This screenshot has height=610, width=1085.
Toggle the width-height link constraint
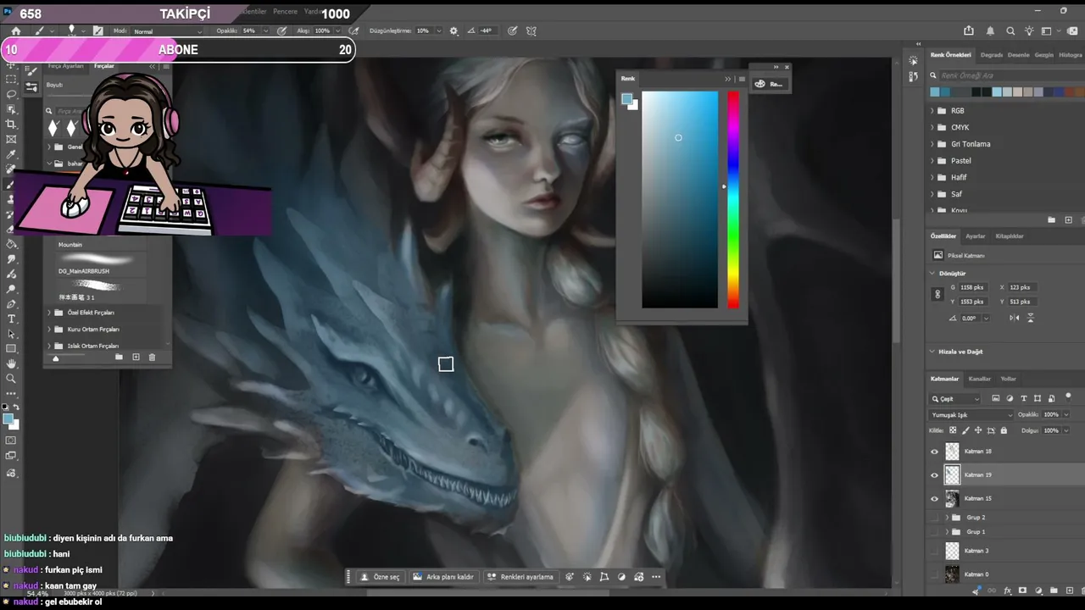click(x=937, y=294)
